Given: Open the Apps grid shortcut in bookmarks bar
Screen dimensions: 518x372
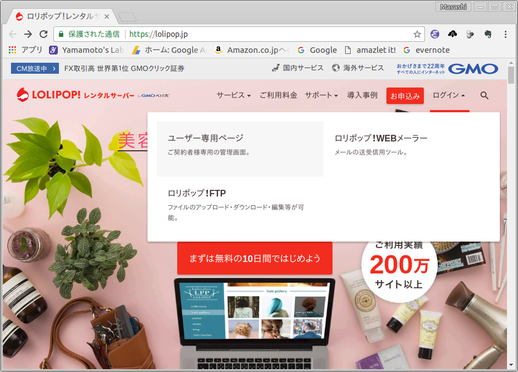Looking at the screenshot, I should [13, 50].
